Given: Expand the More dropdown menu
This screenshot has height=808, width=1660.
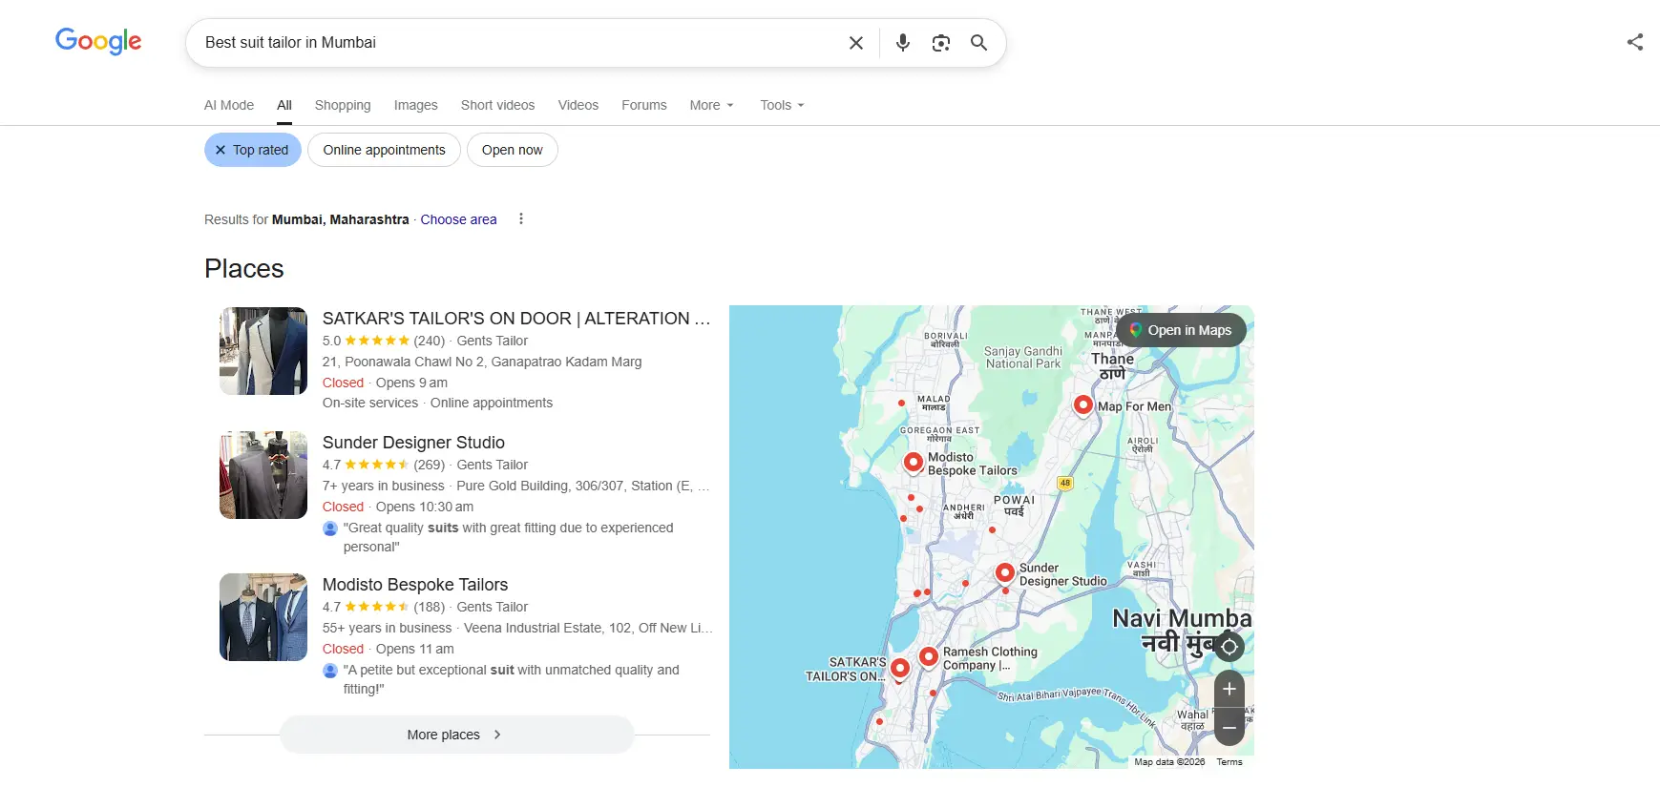Looking at the screenshot, I should 711,106.
